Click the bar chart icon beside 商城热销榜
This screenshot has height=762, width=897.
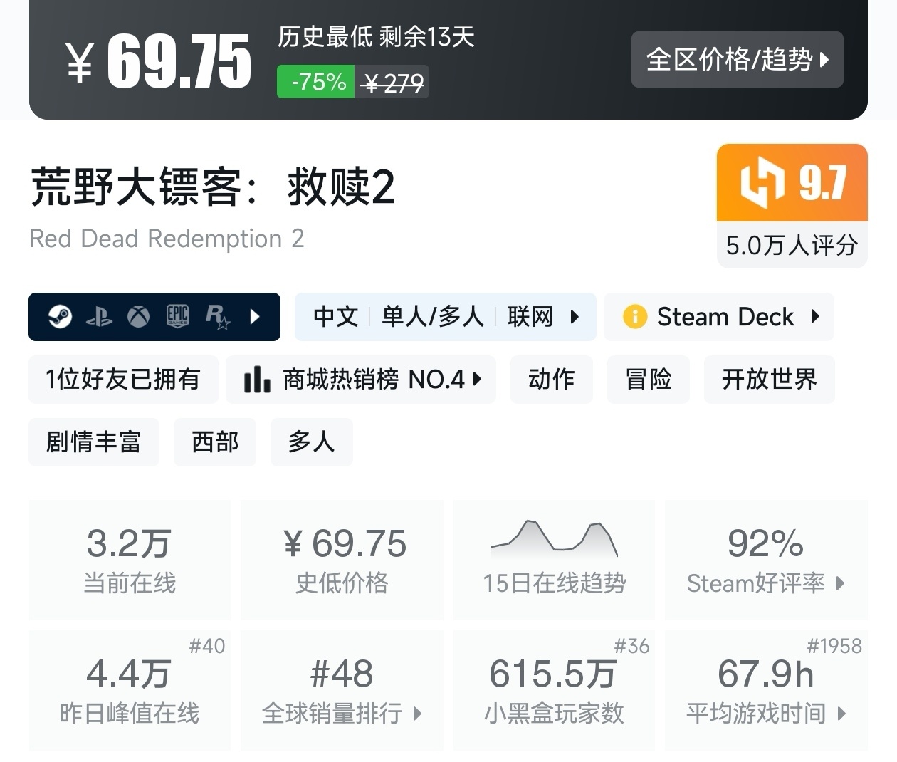pos(257,380)
